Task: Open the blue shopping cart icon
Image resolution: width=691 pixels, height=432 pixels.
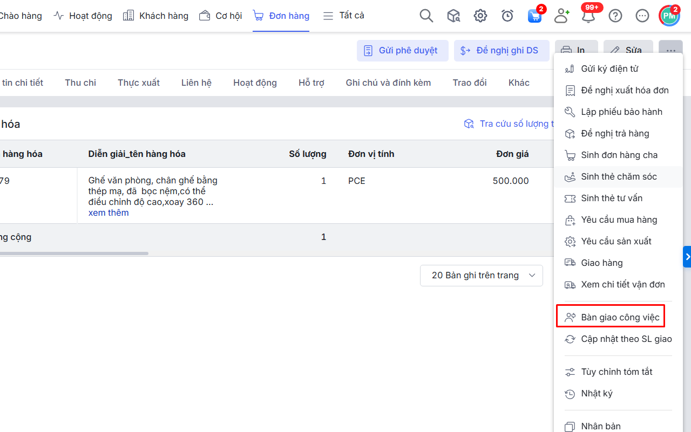Action: pyautogui.click(x=534, y=16)
